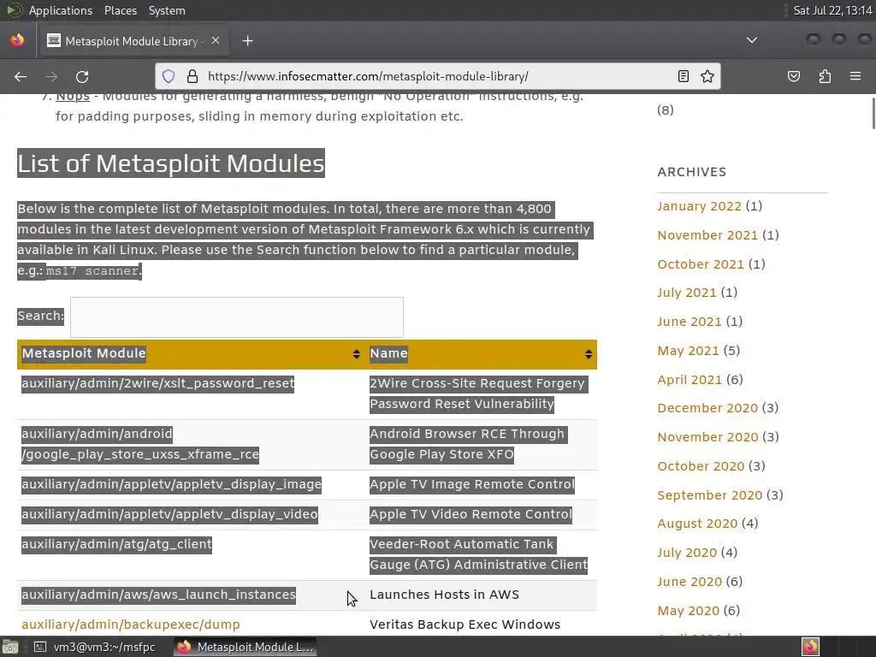Click the page vertical scrollbar

(872, 115)
